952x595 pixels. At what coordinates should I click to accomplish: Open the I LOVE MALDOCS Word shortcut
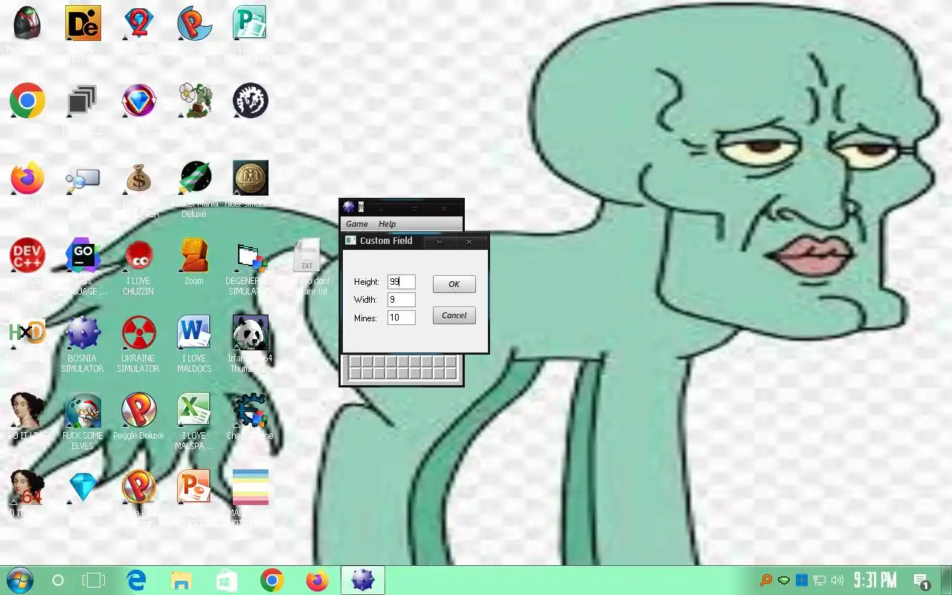(194, 333)
